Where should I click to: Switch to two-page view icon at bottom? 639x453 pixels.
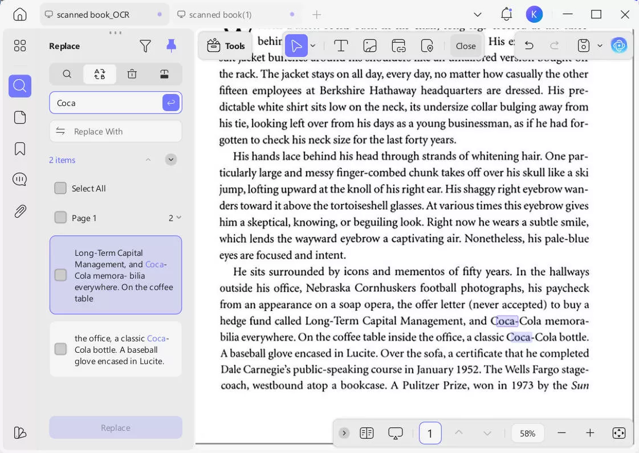[367, 433]
